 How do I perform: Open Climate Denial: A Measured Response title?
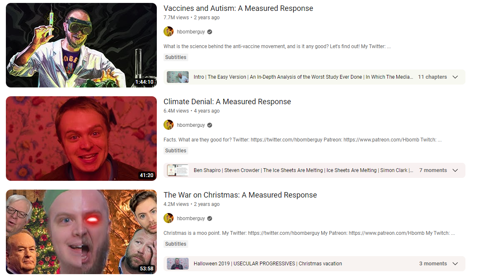227,102
